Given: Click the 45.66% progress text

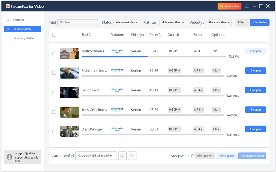Looking at the screenshot, I should (234, 57).
